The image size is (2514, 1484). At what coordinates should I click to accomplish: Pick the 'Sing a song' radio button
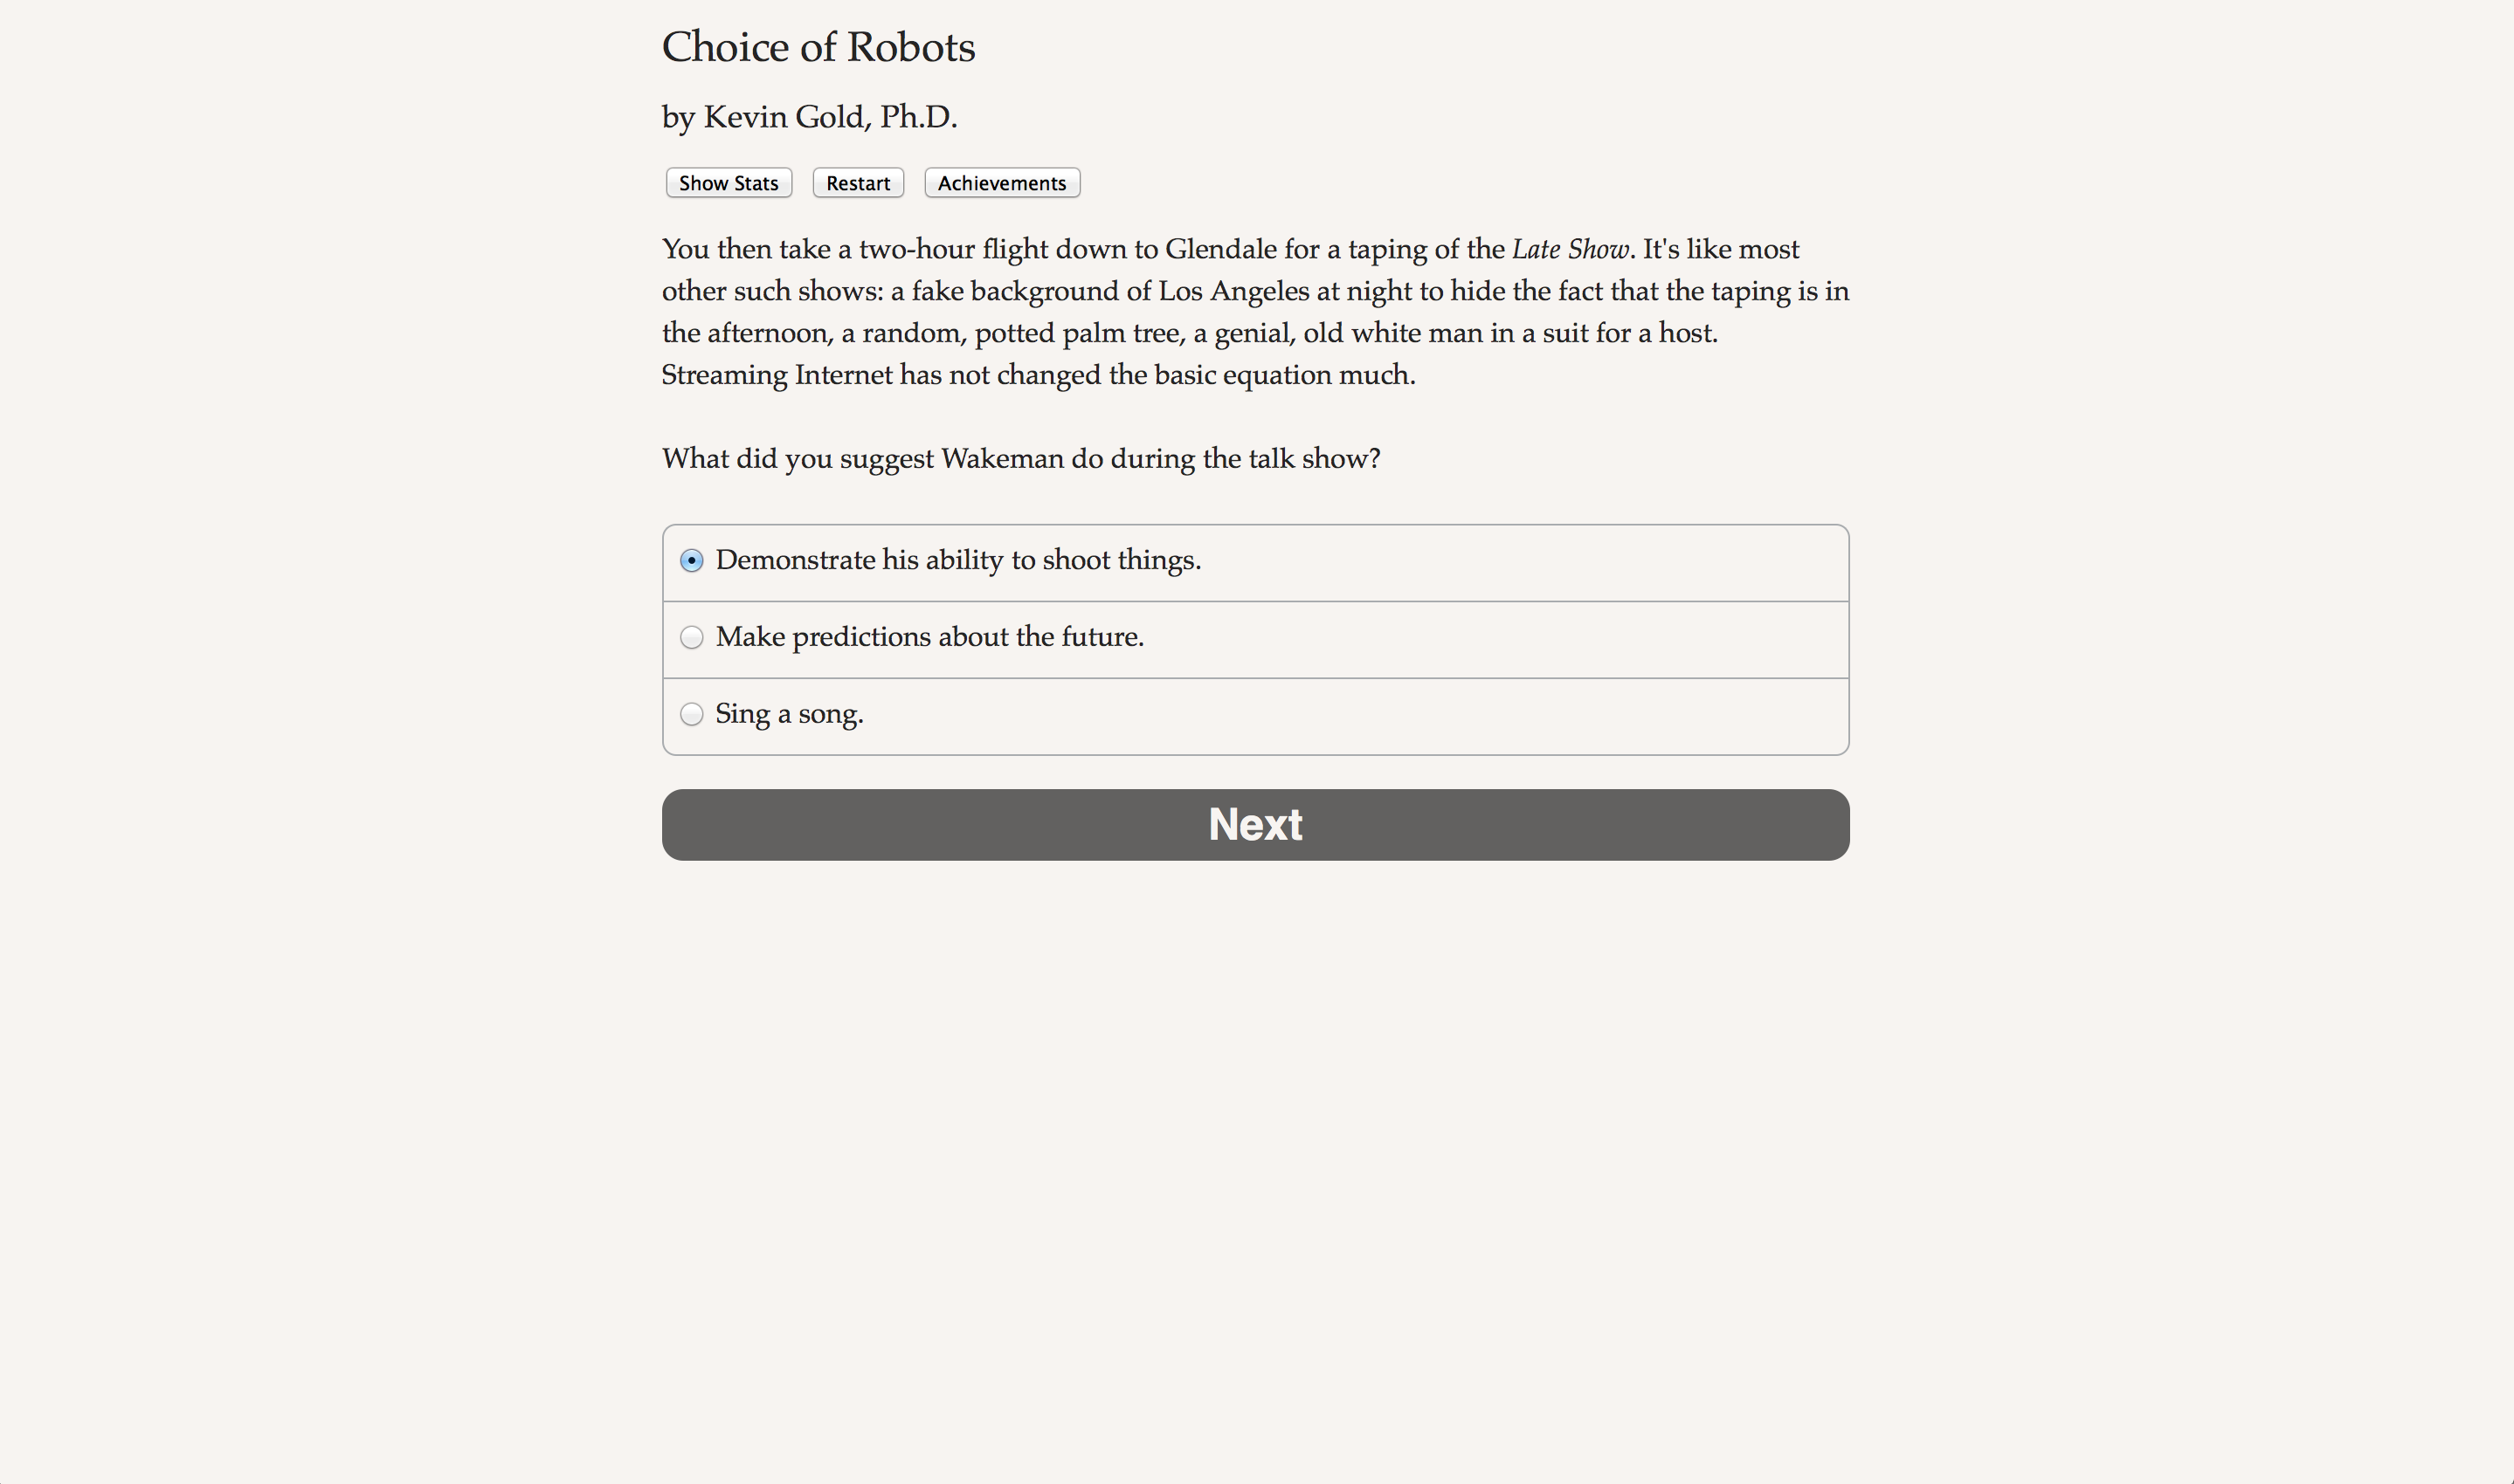click(691, 715)
